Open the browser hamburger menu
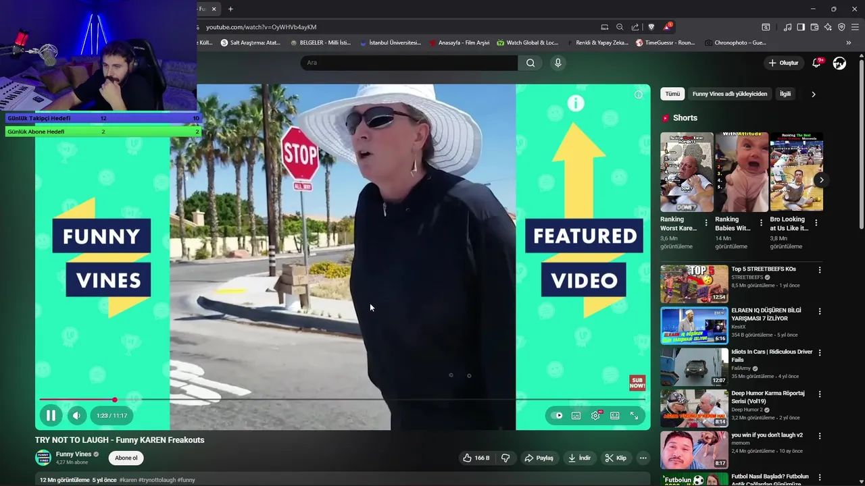 coord(855,27)
